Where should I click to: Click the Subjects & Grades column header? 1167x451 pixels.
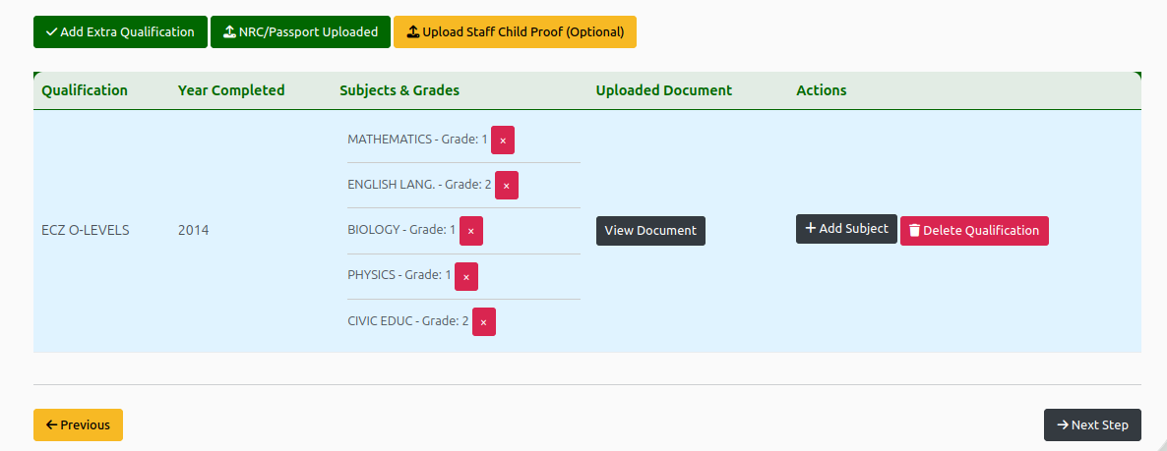pos(399,90)
